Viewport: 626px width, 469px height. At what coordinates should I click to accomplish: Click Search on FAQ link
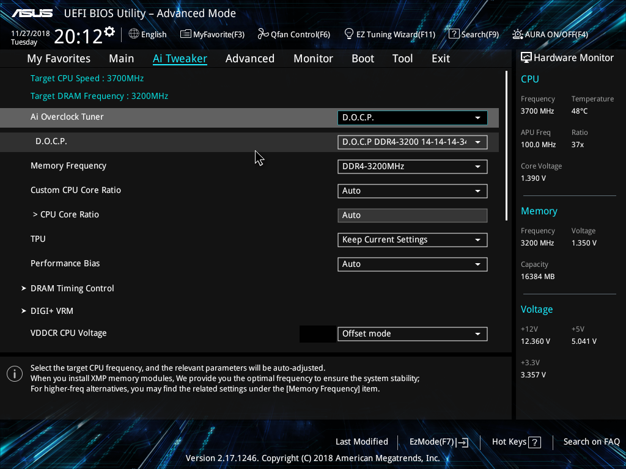coord(591,442)
